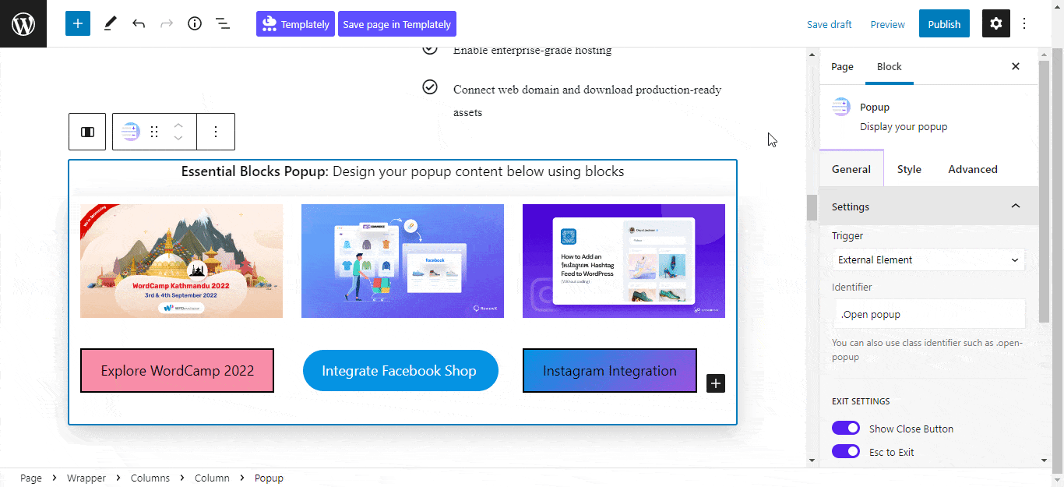
Task: Select the General tab
Action: (851, 169)
